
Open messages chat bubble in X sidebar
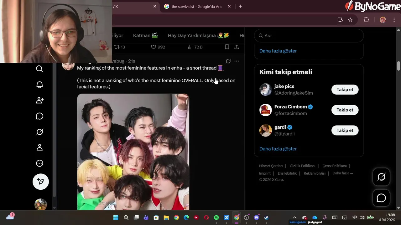coord(39,116)
